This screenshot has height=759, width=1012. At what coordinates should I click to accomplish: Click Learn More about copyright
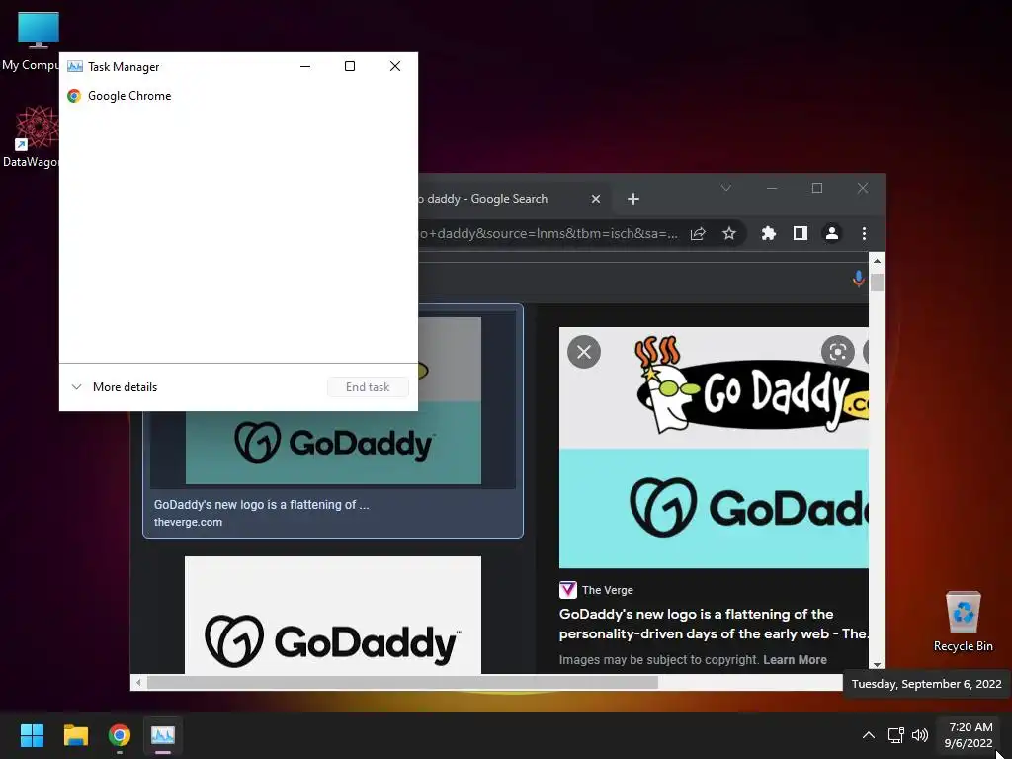point(795,659)
